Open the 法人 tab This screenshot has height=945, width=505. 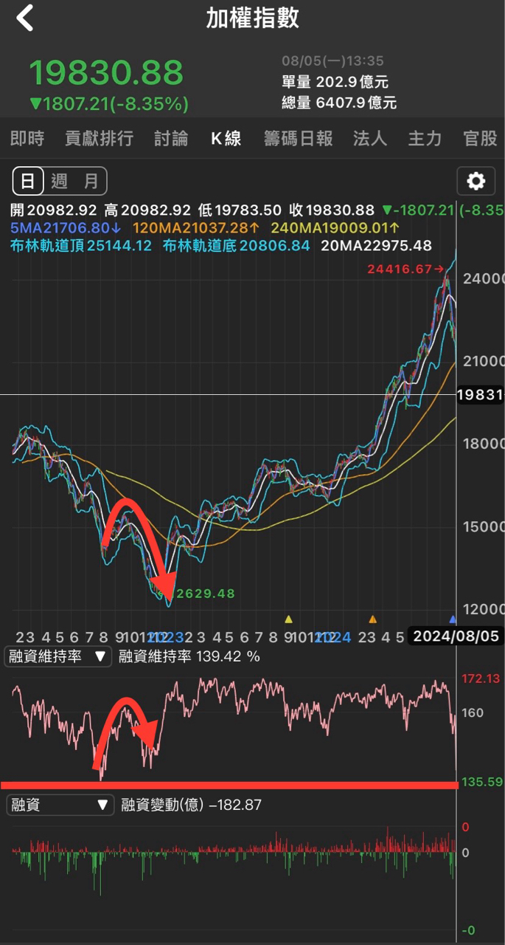pyautogui.click(x=370, y=138)
